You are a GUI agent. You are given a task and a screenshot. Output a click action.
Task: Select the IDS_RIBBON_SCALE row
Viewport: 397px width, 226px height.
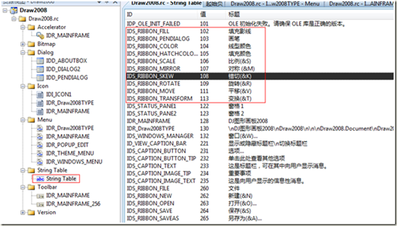click(x=260, y=61)
